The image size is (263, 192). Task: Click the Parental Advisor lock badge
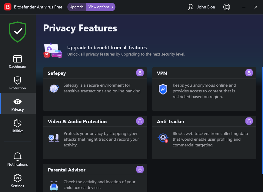pyautogui.click(x=140, y=169)
